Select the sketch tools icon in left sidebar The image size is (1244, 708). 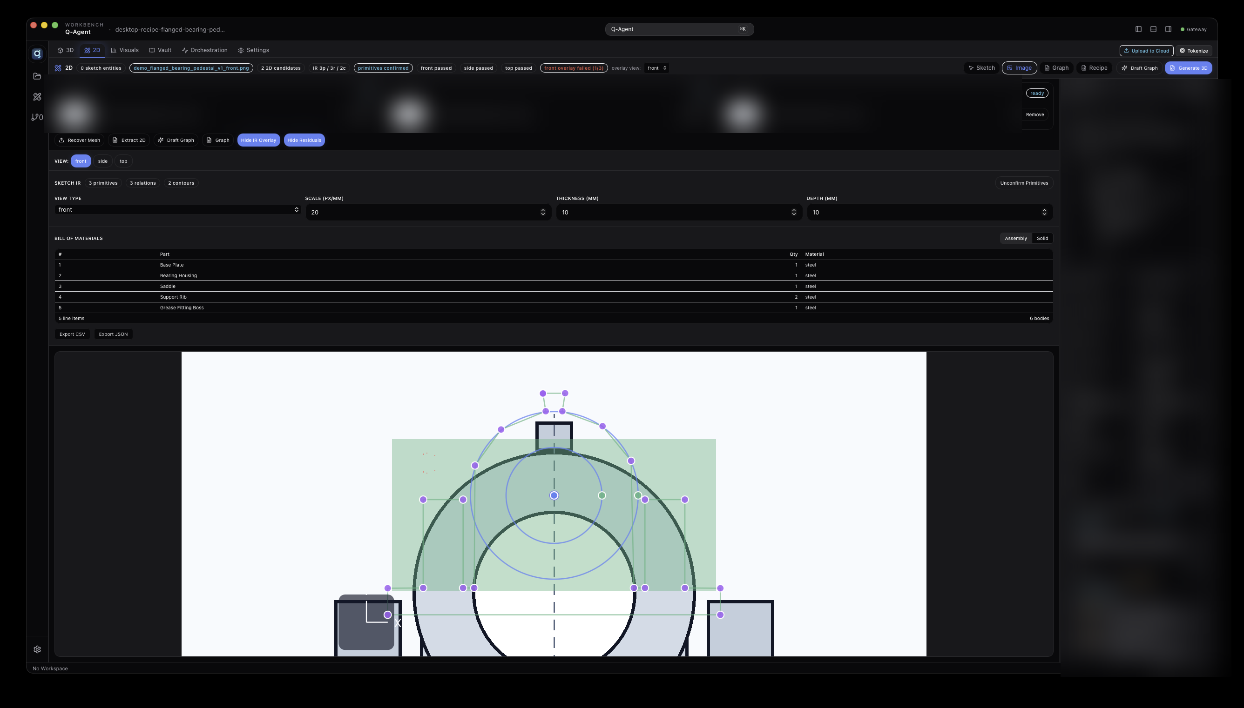(37, 97)
